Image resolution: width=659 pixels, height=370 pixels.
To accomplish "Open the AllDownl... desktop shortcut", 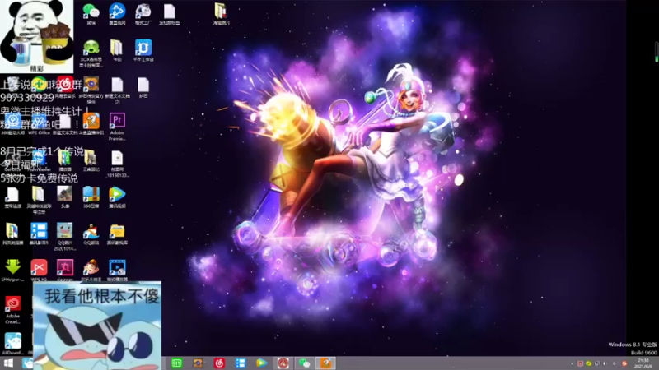I will click(12, 344).
